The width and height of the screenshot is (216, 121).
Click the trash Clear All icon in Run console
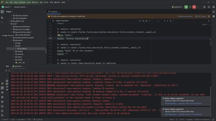coord(7,90)
